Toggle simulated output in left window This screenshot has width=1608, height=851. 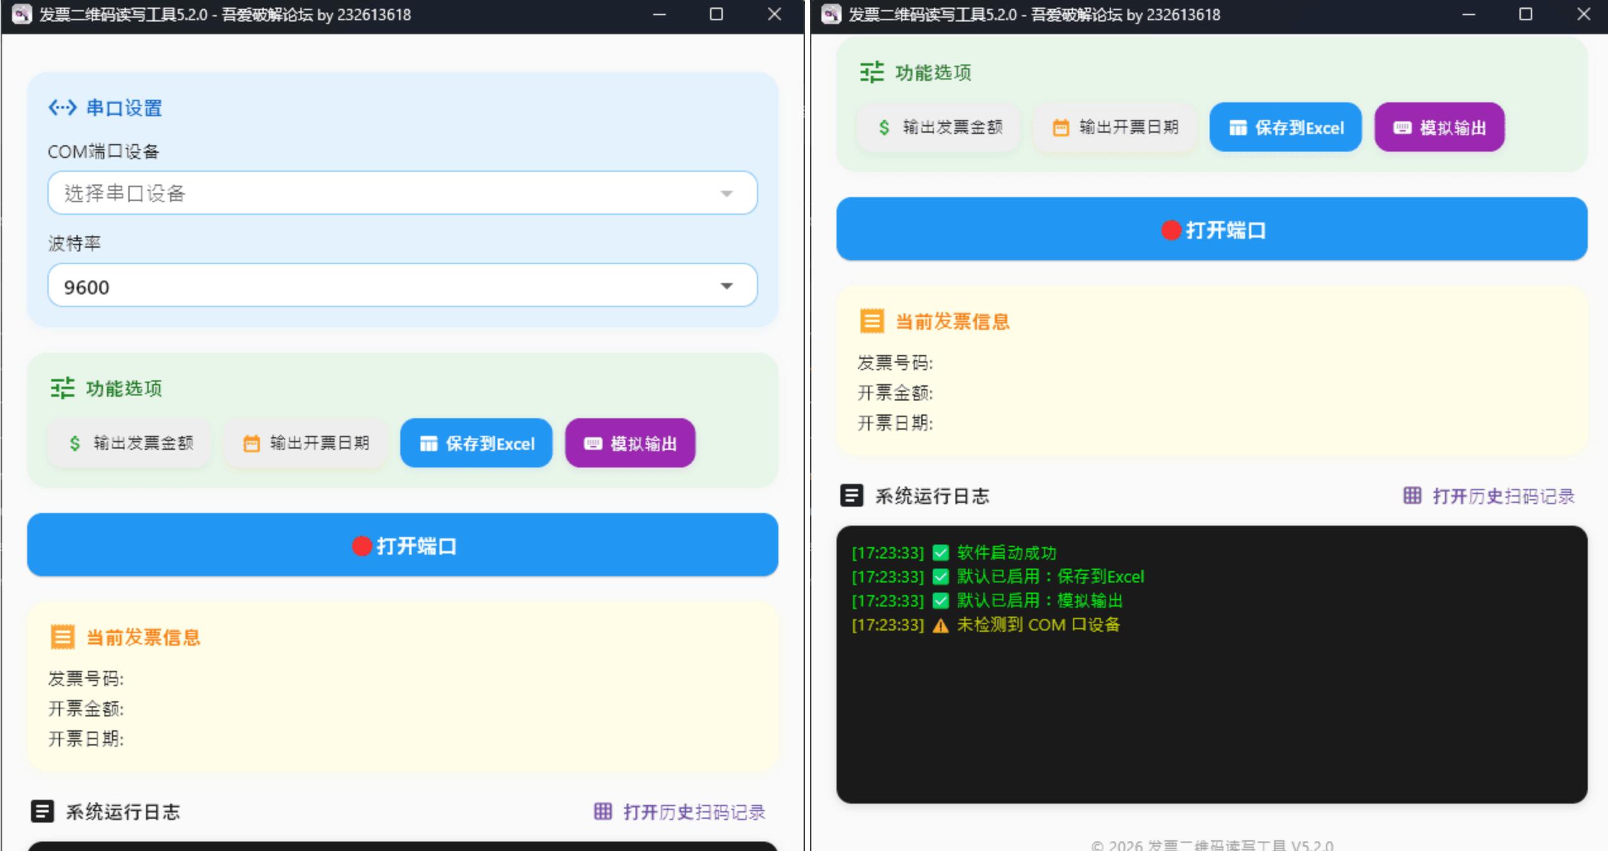tap(630, 444)
